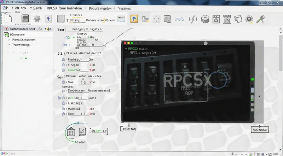
Task: Expand the first RPCSX tree entry
Action: (x=10, y=40)
